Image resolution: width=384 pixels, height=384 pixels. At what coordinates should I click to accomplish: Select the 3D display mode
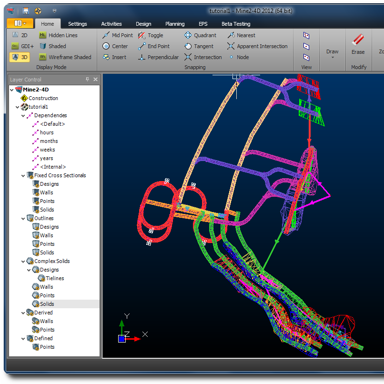[20, 57]
